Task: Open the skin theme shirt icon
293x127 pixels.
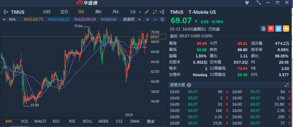Action: tap(247, 3)
